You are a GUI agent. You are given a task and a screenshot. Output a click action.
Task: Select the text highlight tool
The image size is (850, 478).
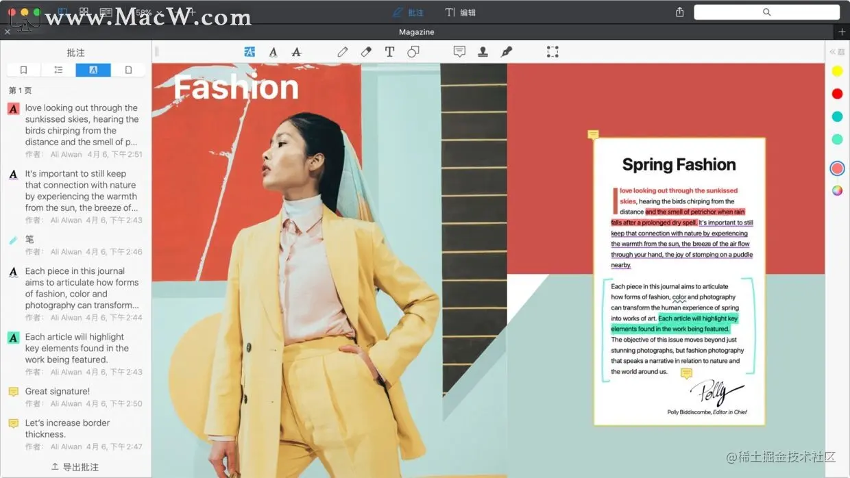250,52
